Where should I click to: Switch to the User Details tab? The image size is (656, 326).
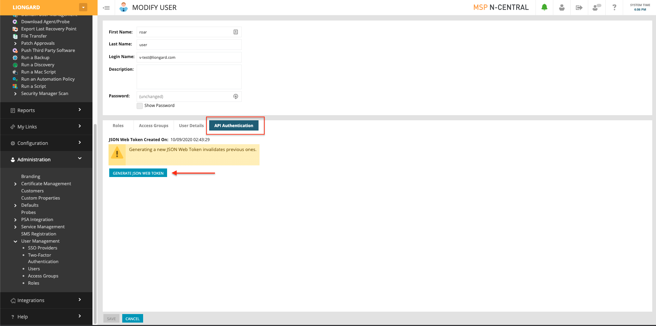tap(191, 126)
